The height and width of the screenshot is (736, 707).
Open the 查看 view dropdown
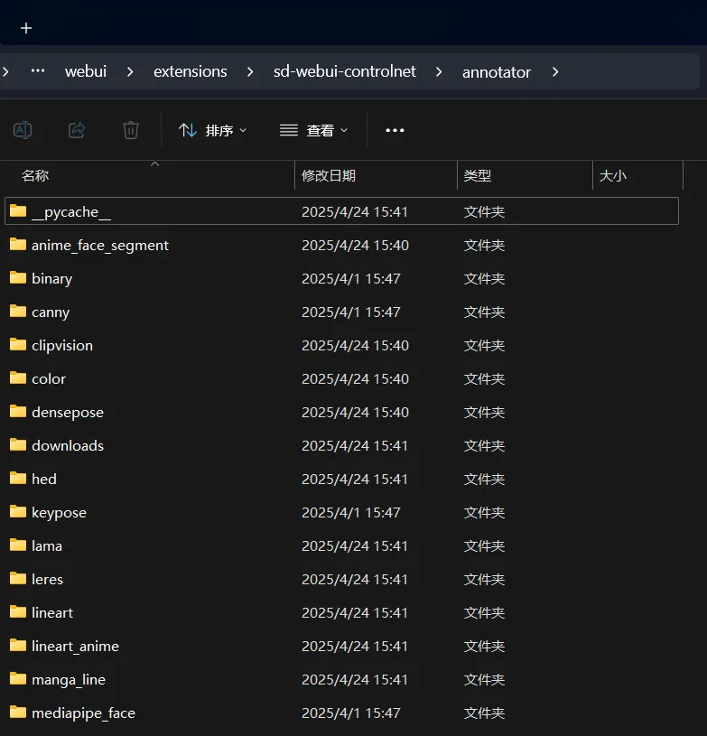coord(313,130)
